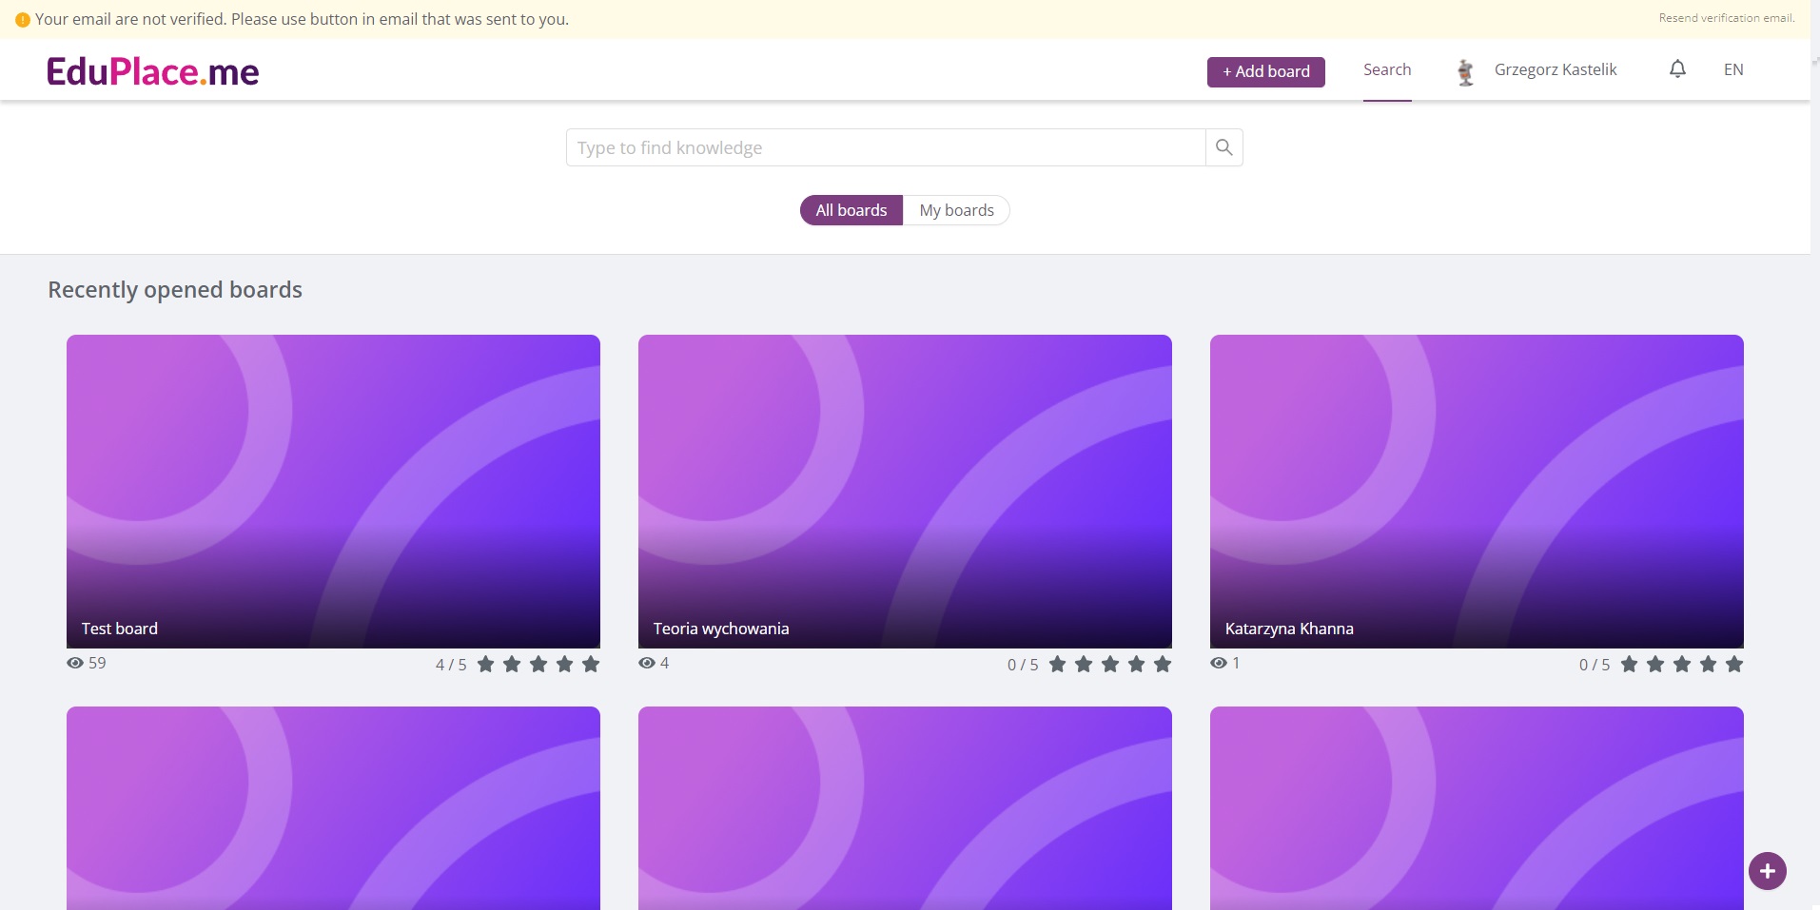This screenshot has height=910, width=1820.
Task: Click Resend verification email link
Action: pyautogui.click(x=1726, y=18)
